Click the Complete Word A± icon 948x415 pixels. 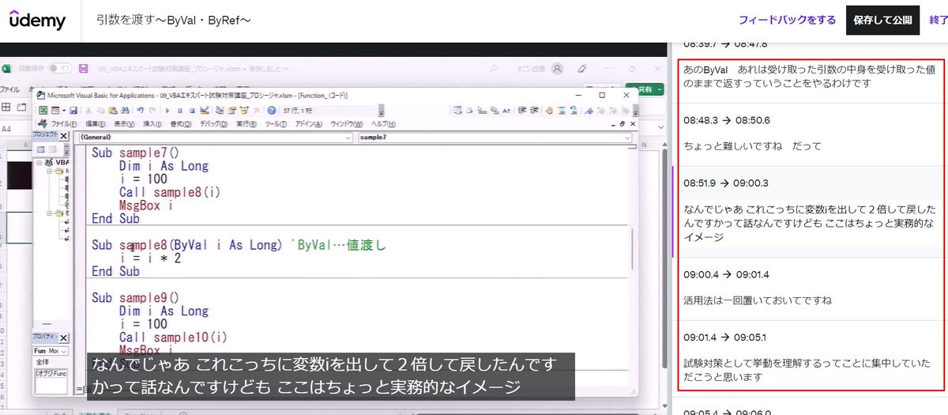(506, 110)
